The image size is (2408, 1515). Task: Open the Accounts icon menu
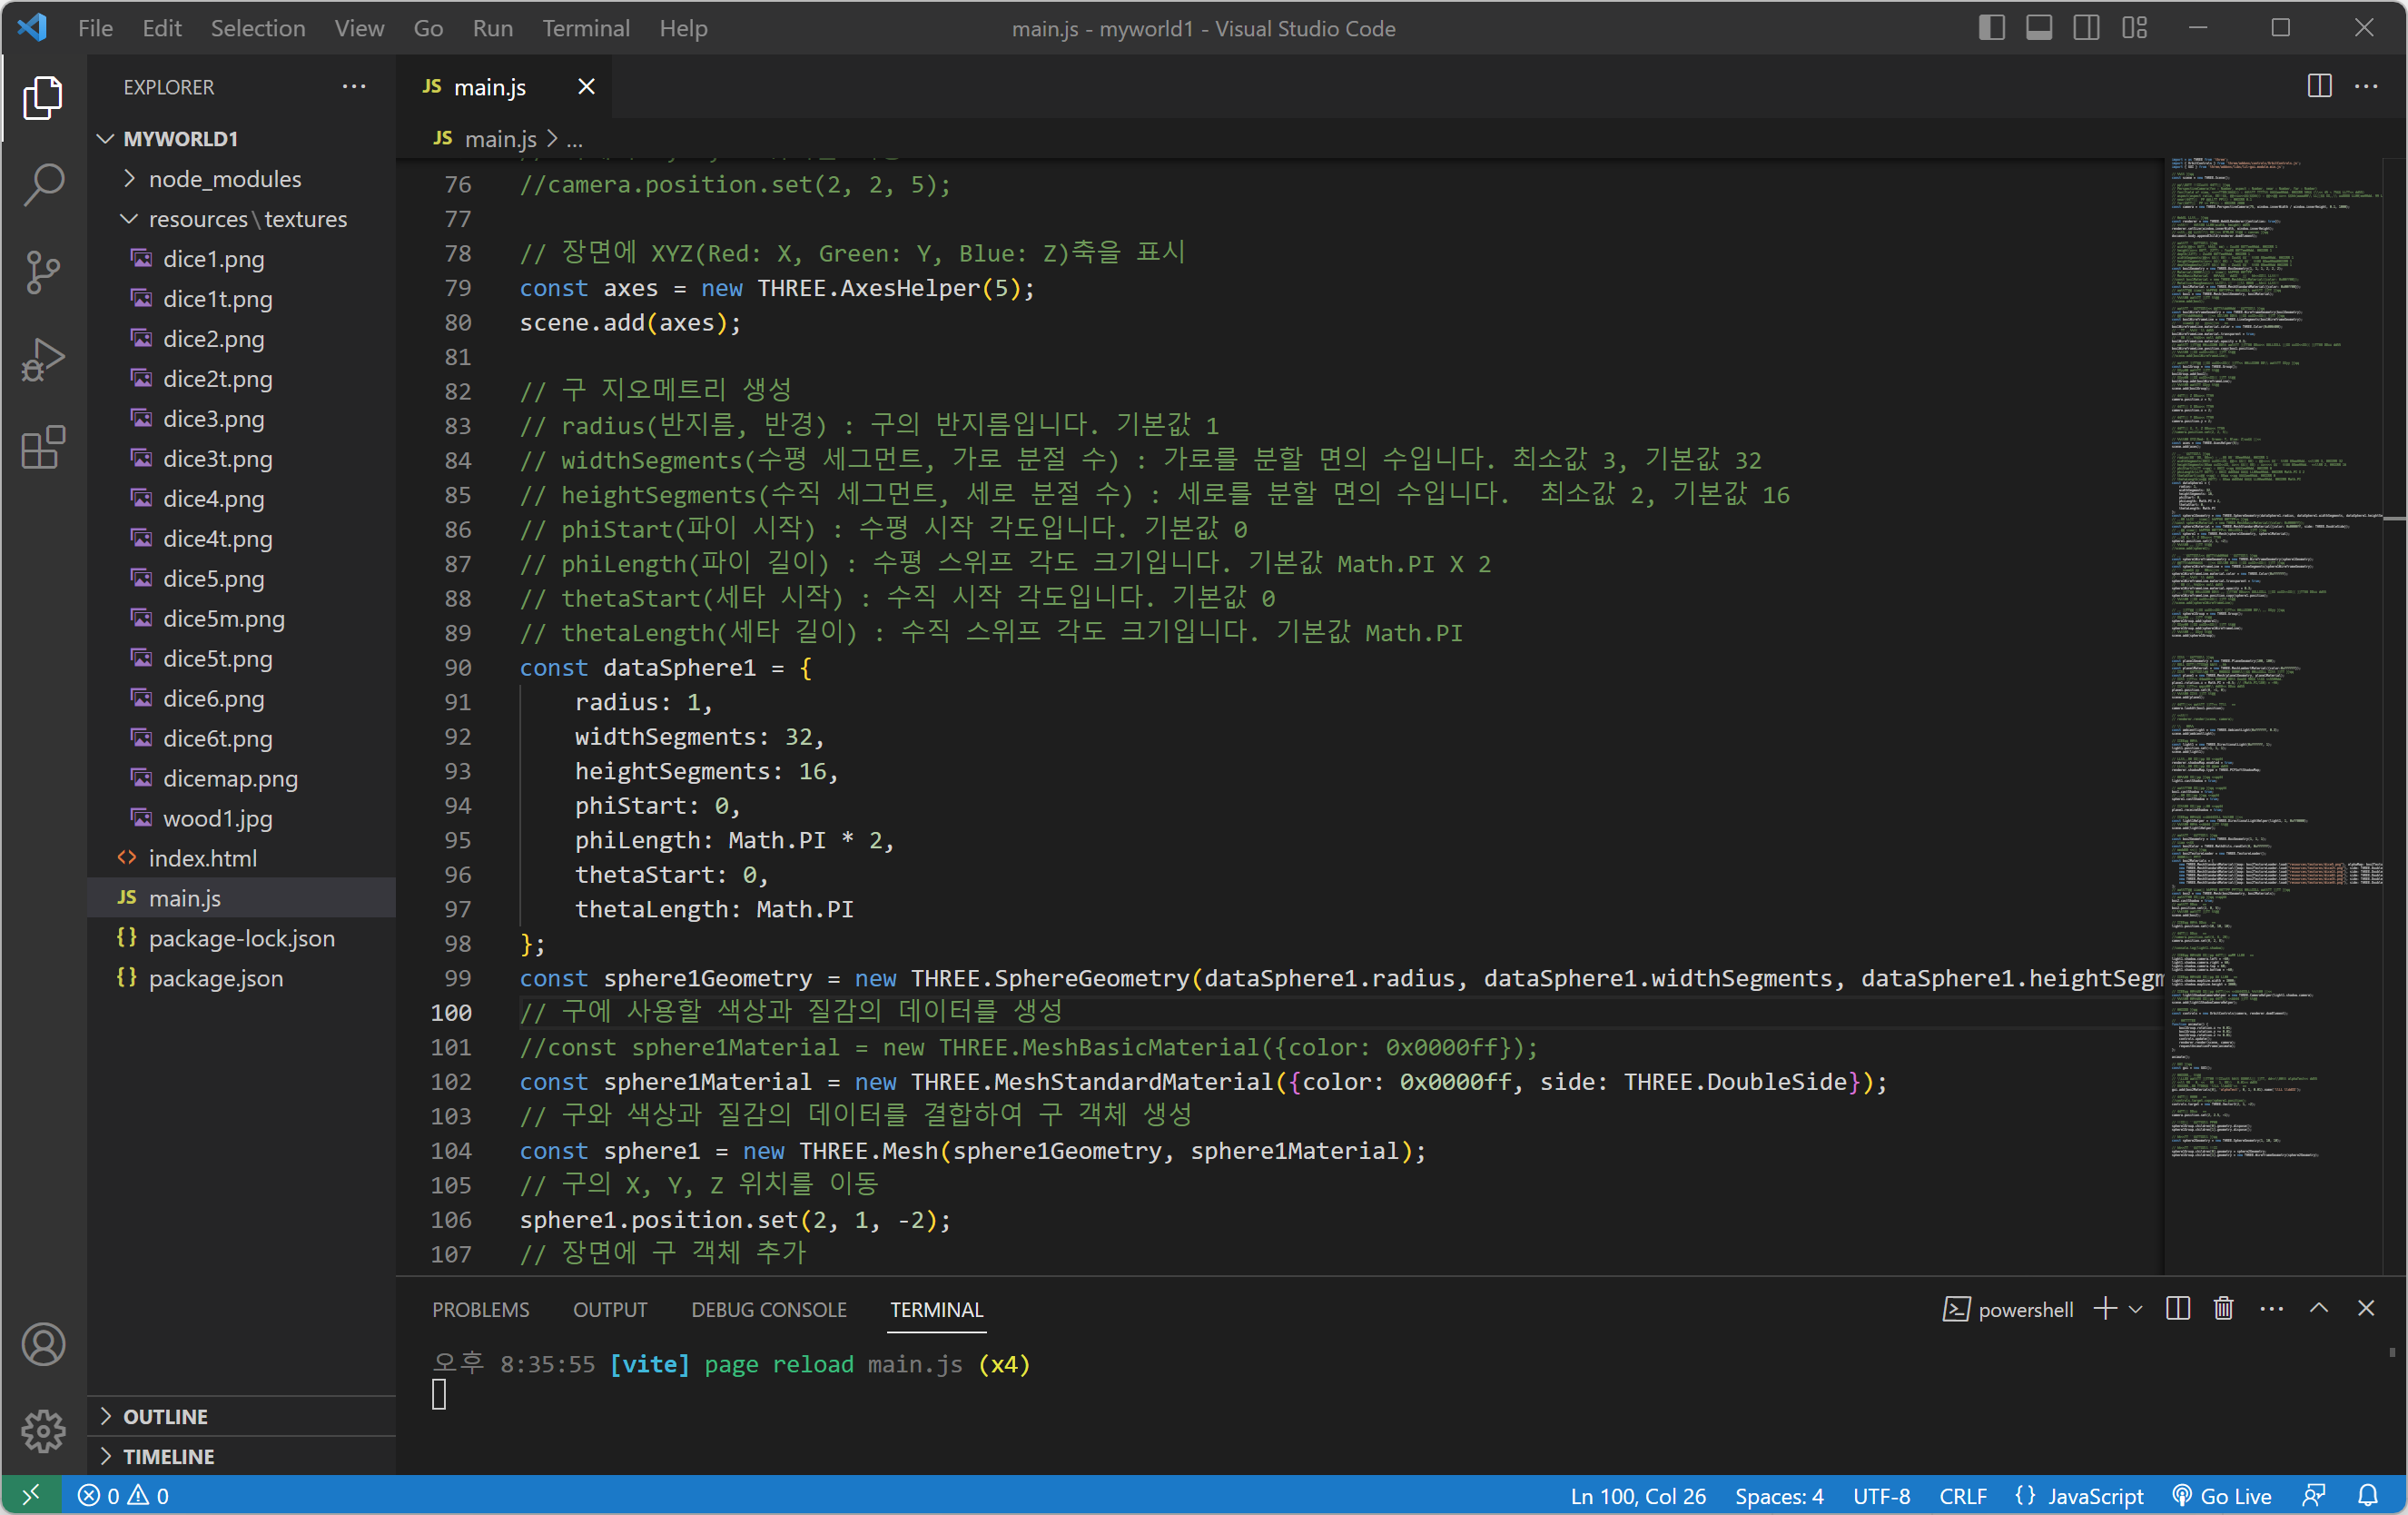(43, 1343)
